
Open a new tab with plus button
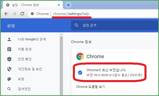tap(68, 5)
